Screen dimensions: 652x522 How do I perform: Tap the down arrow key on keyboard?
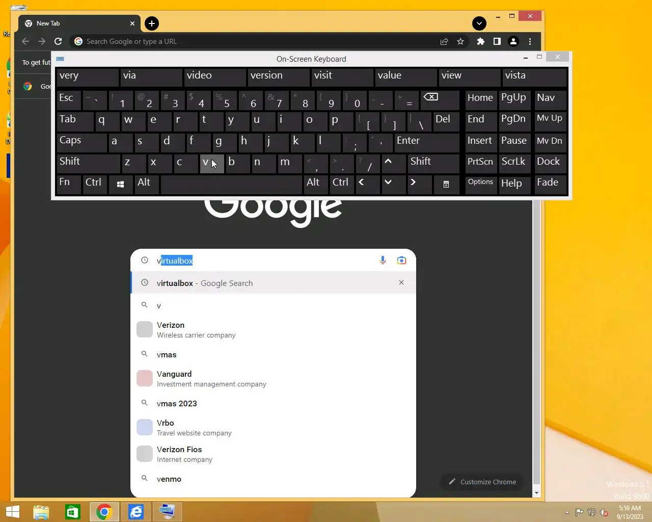pyautogui.click(x=393, y=184)
